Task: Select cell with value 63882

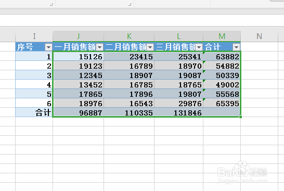Action: [x=222, y=56]
